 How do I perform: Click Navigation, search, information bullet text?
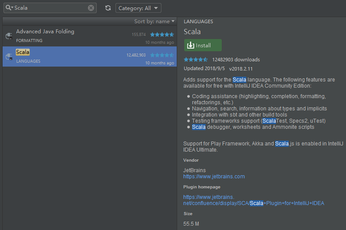(x=259, y=109)
